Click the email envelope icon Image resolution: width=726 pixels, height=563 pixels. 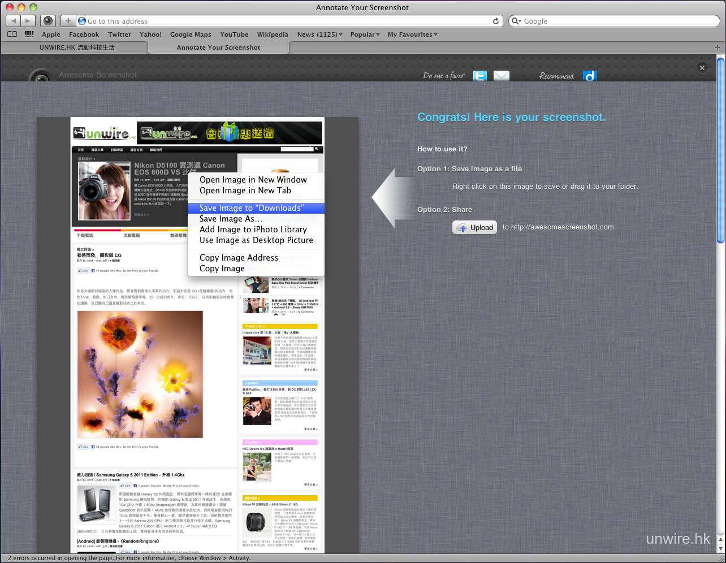(501, 76)
